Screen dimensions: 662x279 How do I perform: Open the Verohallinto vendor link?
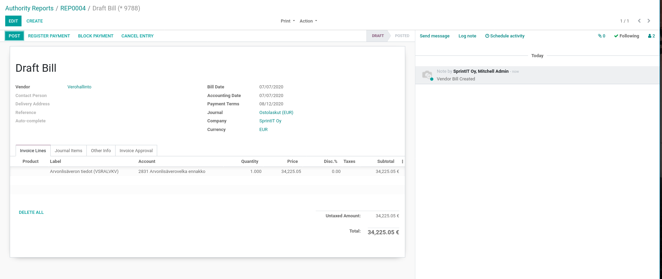click(x=79, y=87)
